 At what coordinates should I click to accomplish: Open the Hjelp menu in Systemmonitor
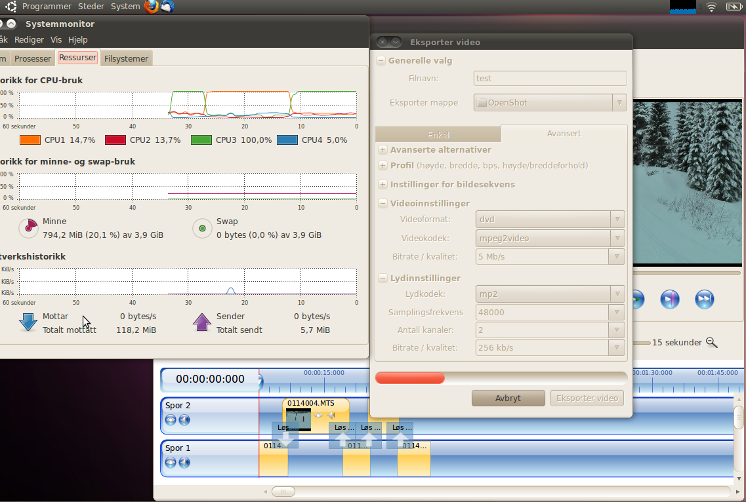pyautogui.click(x=77, y=39)
